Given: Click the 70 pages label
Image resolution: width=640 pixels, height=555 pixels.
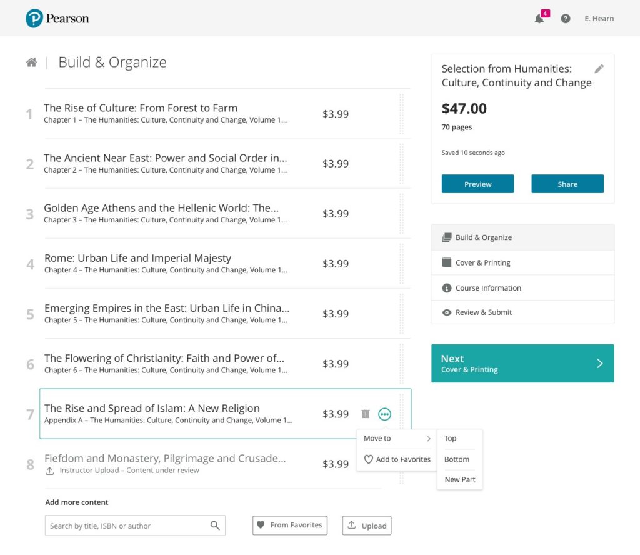Looking at the screenshot, I should click(457, 127).
